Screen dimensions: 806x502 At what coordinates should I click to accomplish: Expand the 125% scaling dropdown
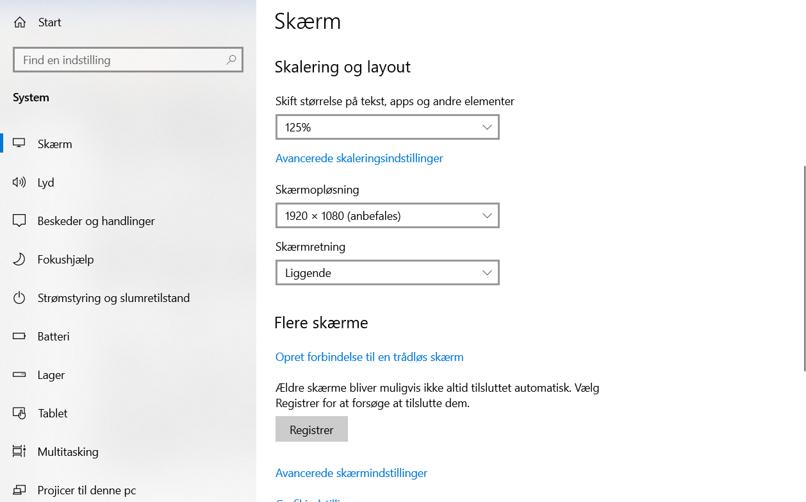[x=387, y=127]
